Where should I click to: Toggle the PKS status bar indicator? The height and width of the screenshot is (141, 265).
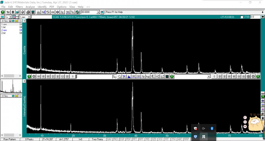pyautogui.click(x=116, y=139)
